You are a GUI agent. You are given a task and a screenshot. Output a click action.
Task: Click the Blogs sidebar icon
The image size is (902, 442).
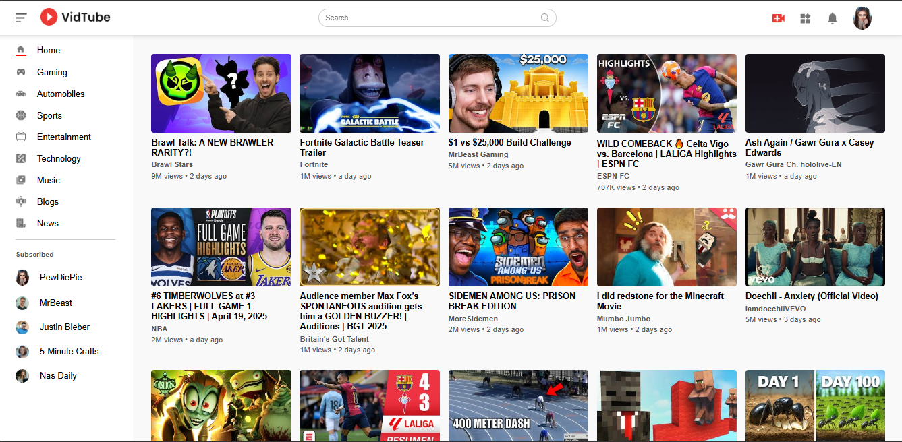(21, 201)
